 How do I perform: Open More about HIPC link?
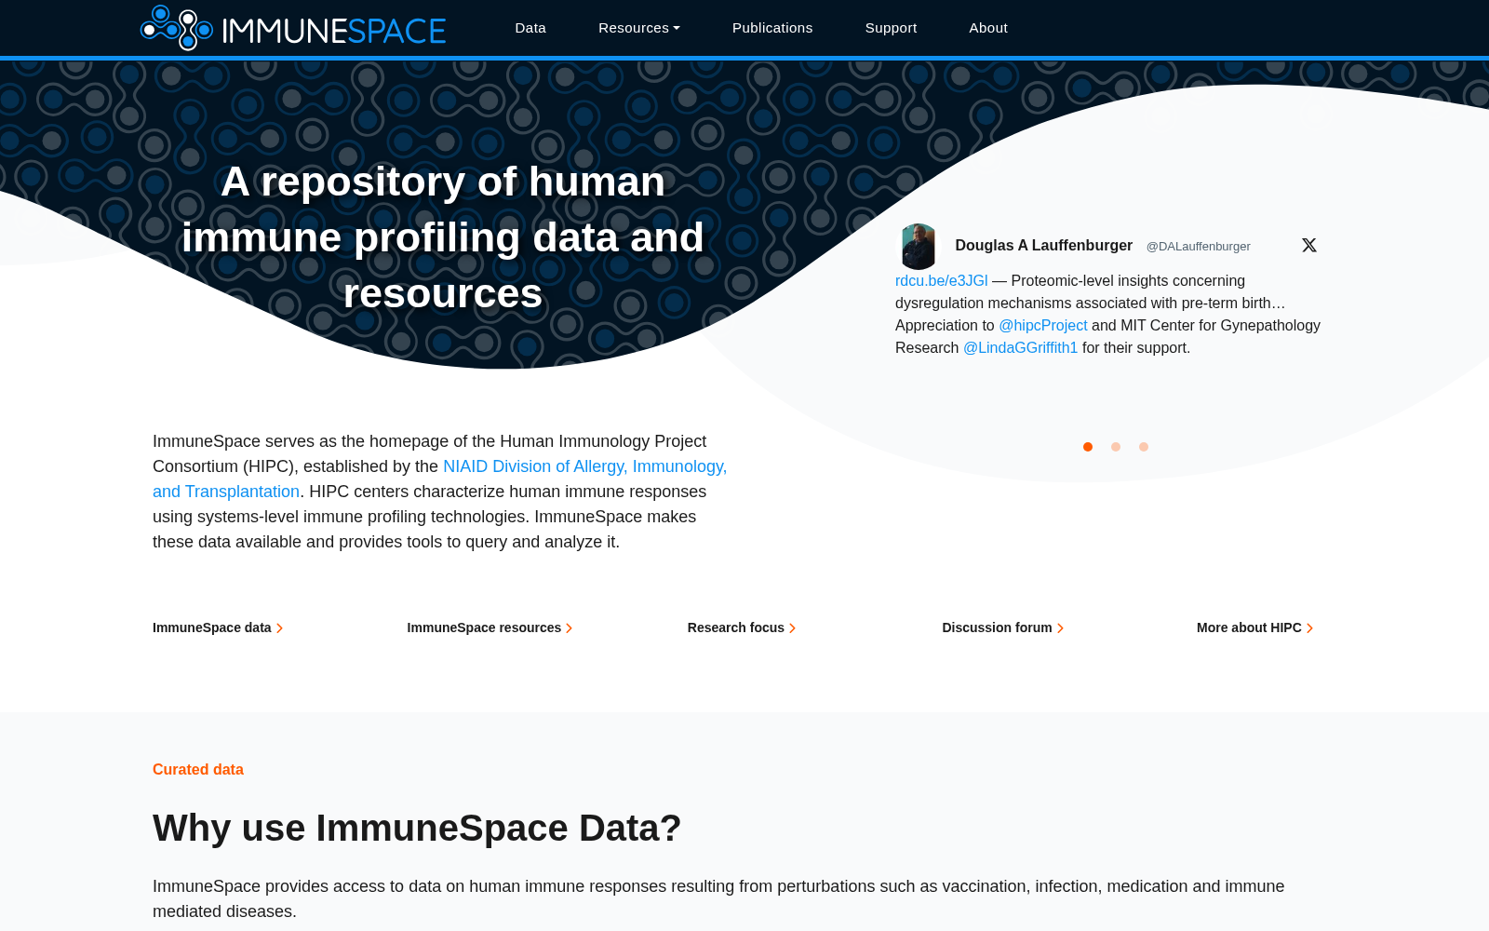1254,627
